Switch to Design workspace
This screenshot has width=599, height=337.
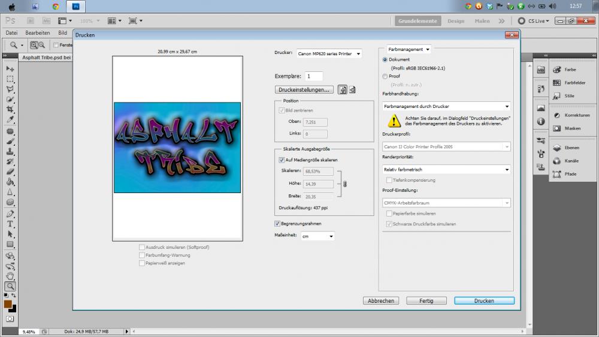click(456, 21)
